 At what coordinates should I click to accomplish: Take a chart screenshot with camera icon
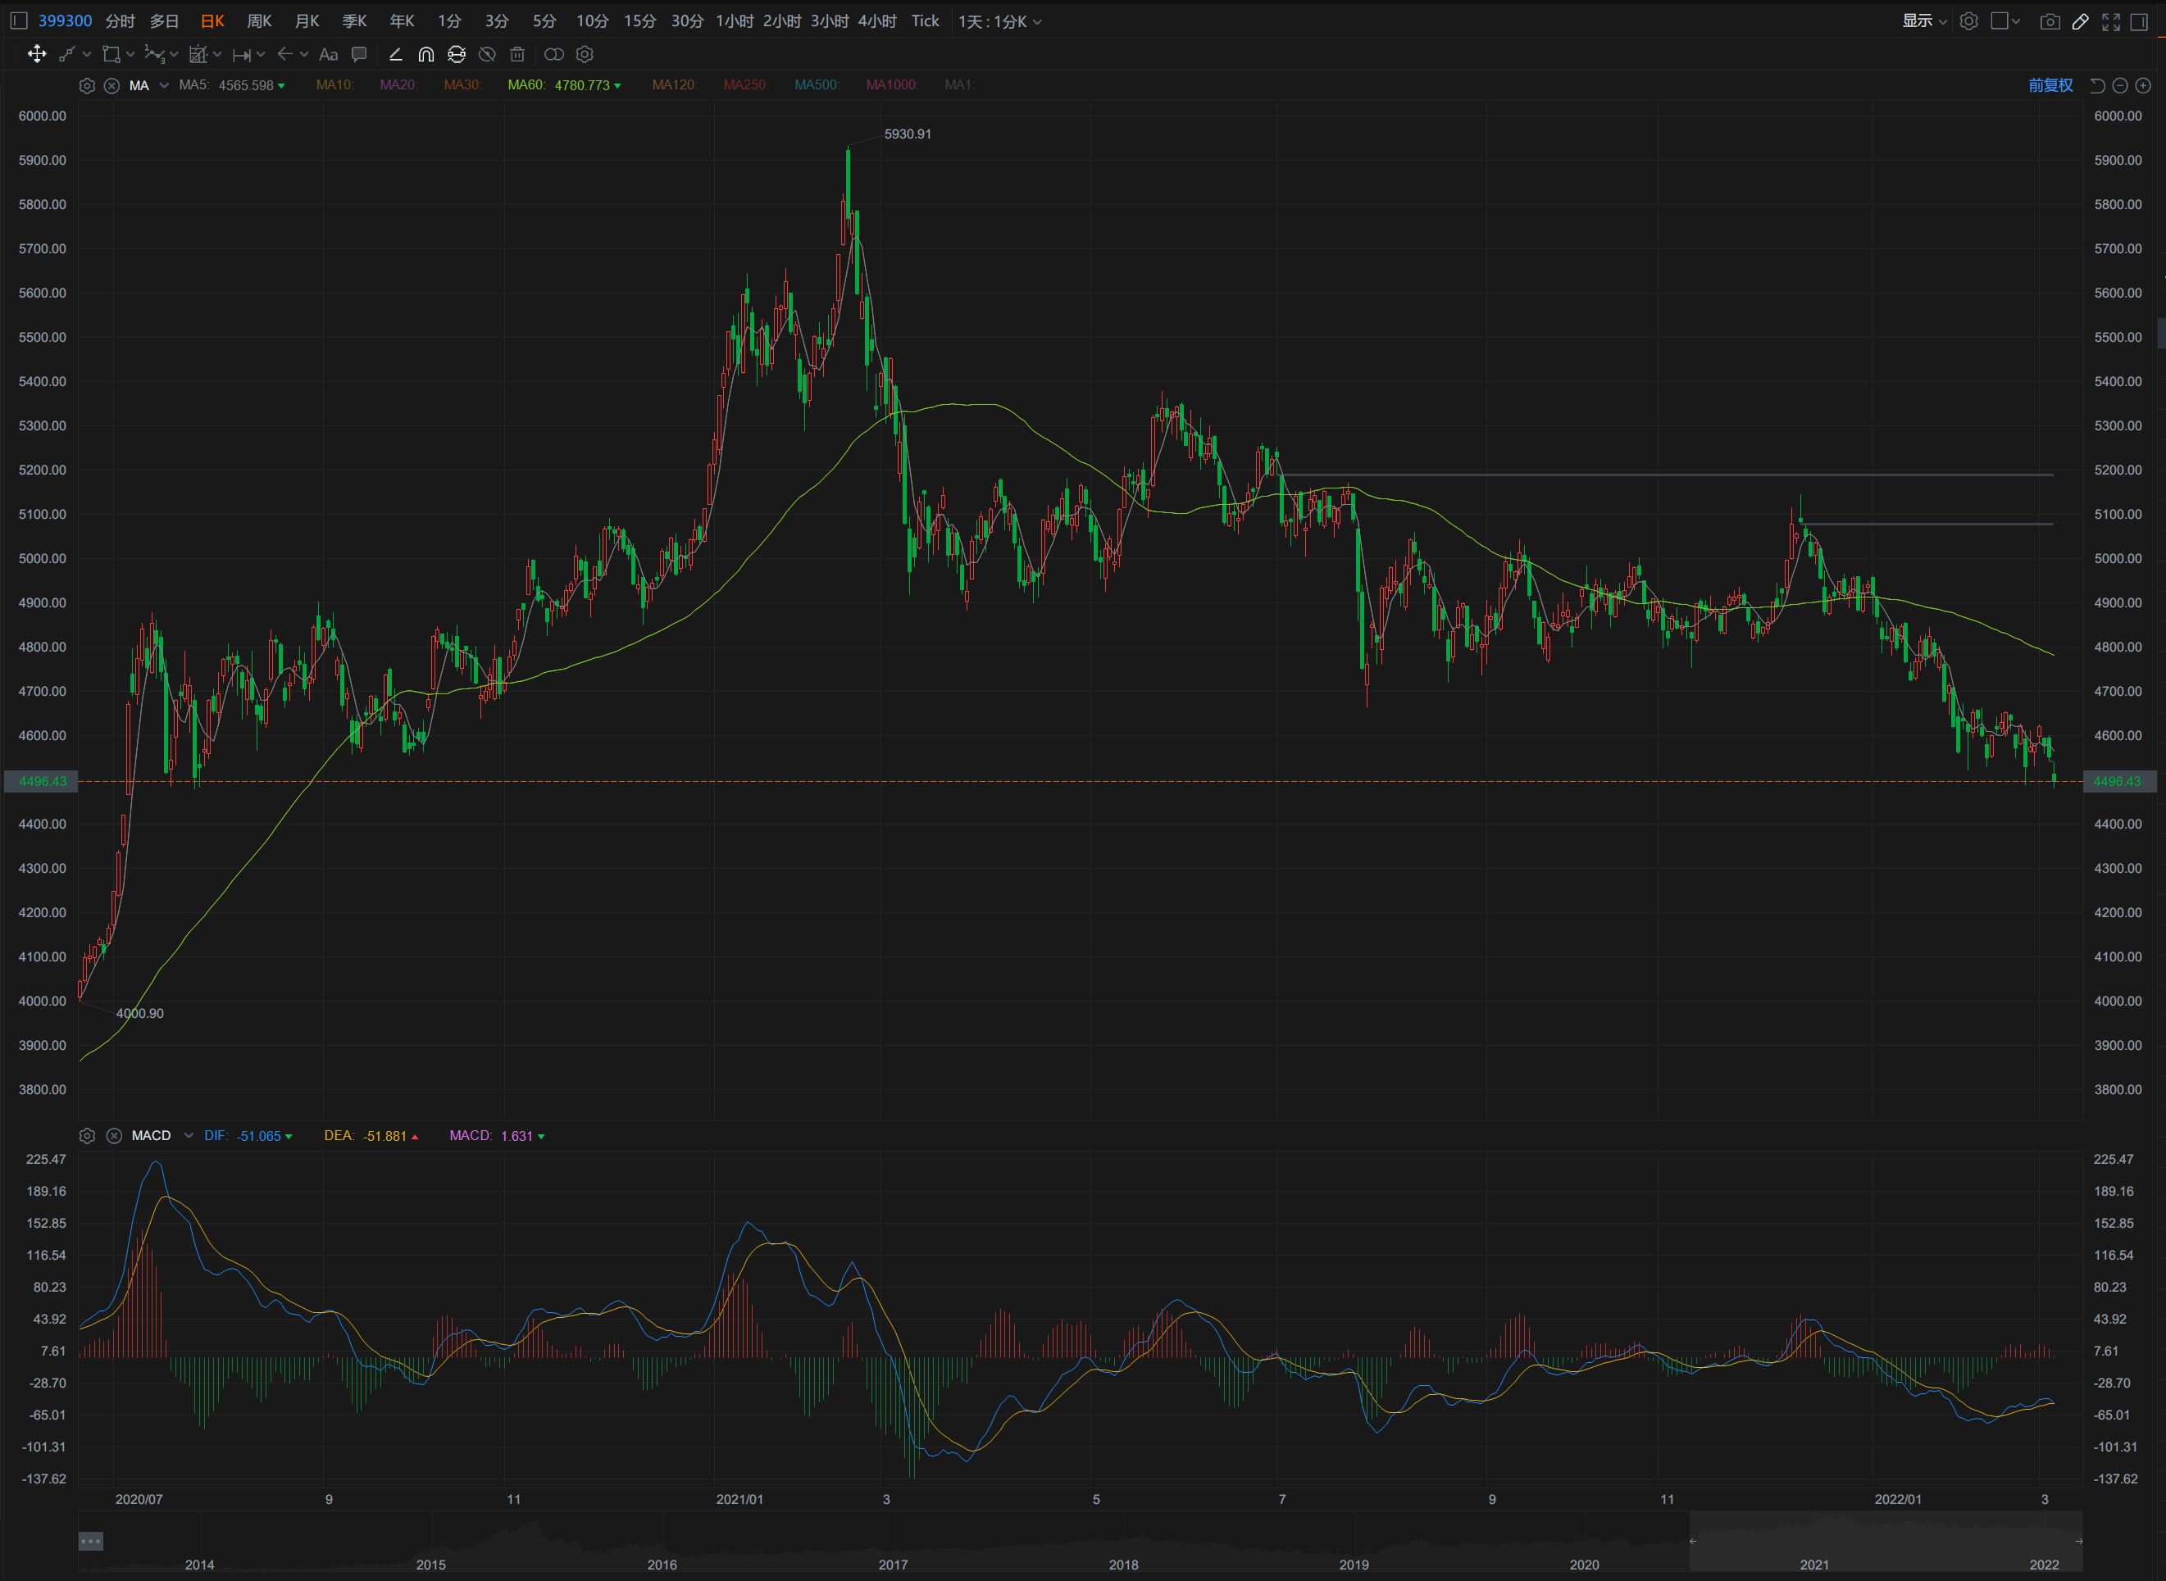click(x=2050, y=21)
